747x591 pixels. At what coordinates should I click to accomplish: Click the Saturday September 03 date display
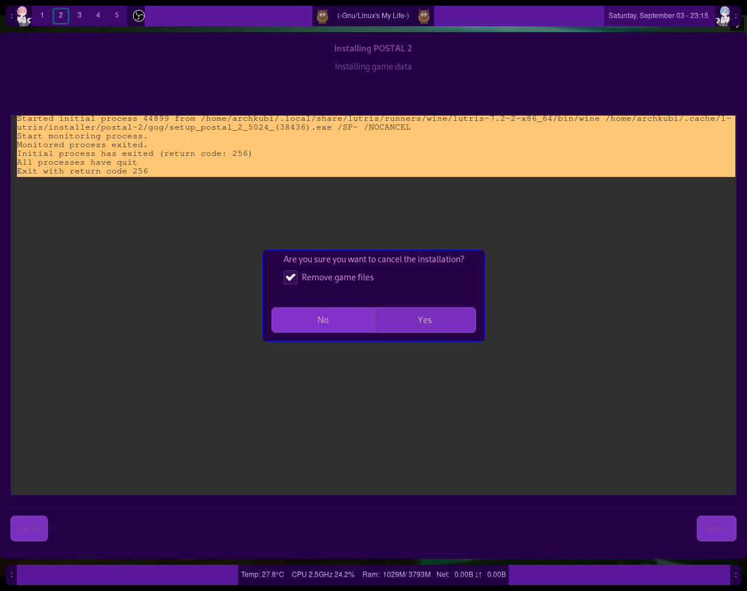658,16
